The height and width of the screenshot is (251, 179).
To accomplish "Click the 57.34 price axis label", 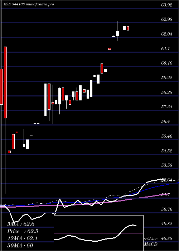I will (167, 107).
